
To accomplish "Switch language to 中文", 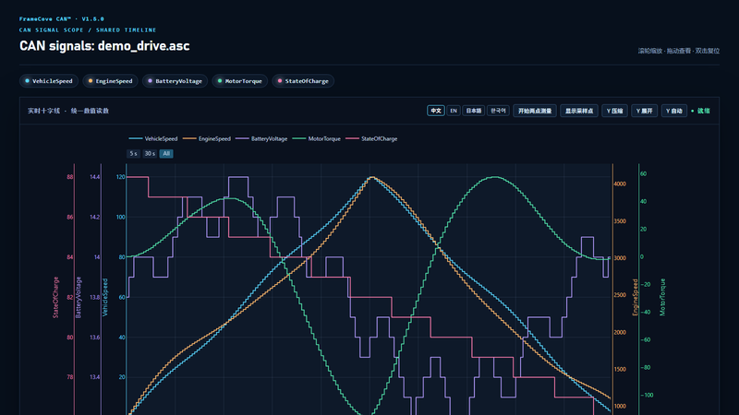I will (x=435, y=111).
